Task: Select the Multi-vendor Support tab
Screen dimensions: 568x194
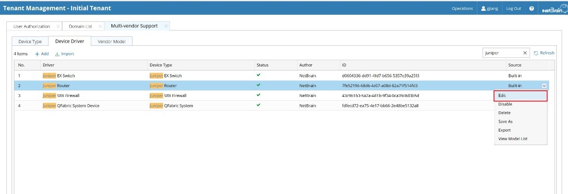Action: click(134, 26)
